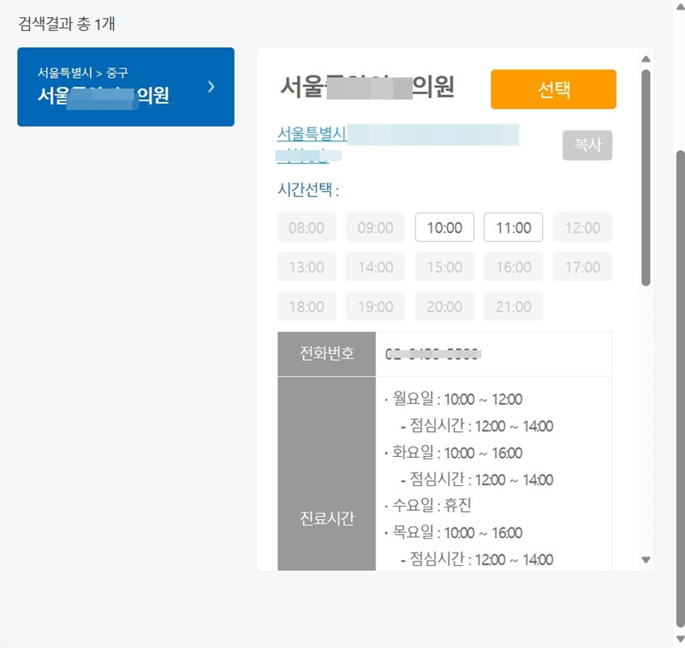Screen dimensions: 685x648
Task: Click the 점심시간 line under 목요일
Action: coord(477,559)
